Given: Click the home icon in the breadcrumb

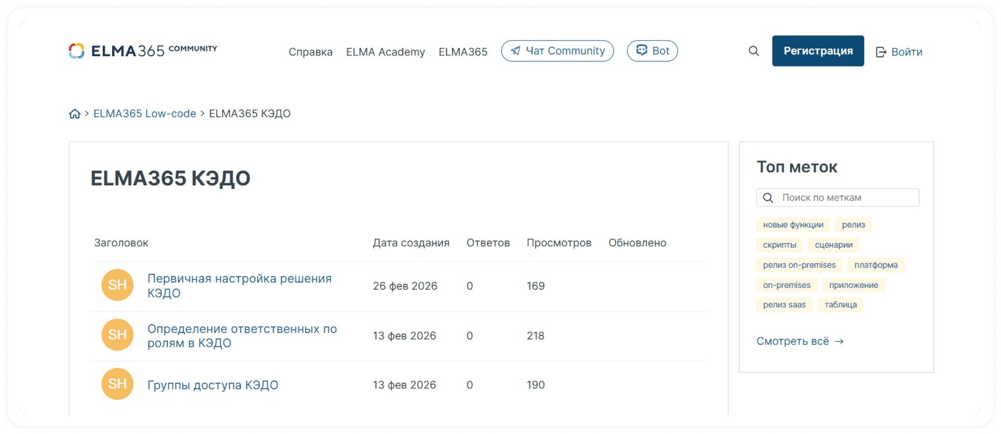Looking at the screenshot, I should 75,114.
